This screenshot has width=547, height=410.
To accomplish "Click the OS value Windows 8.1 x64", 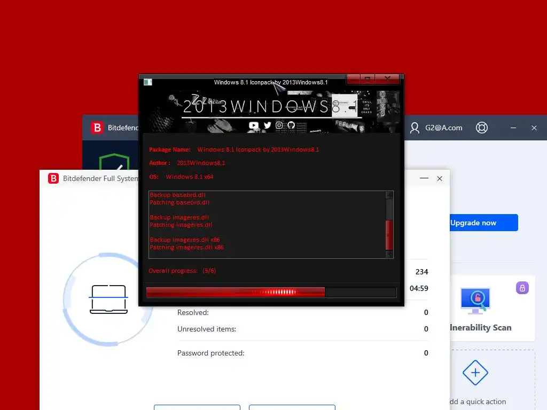I will [x=189, y=177].
